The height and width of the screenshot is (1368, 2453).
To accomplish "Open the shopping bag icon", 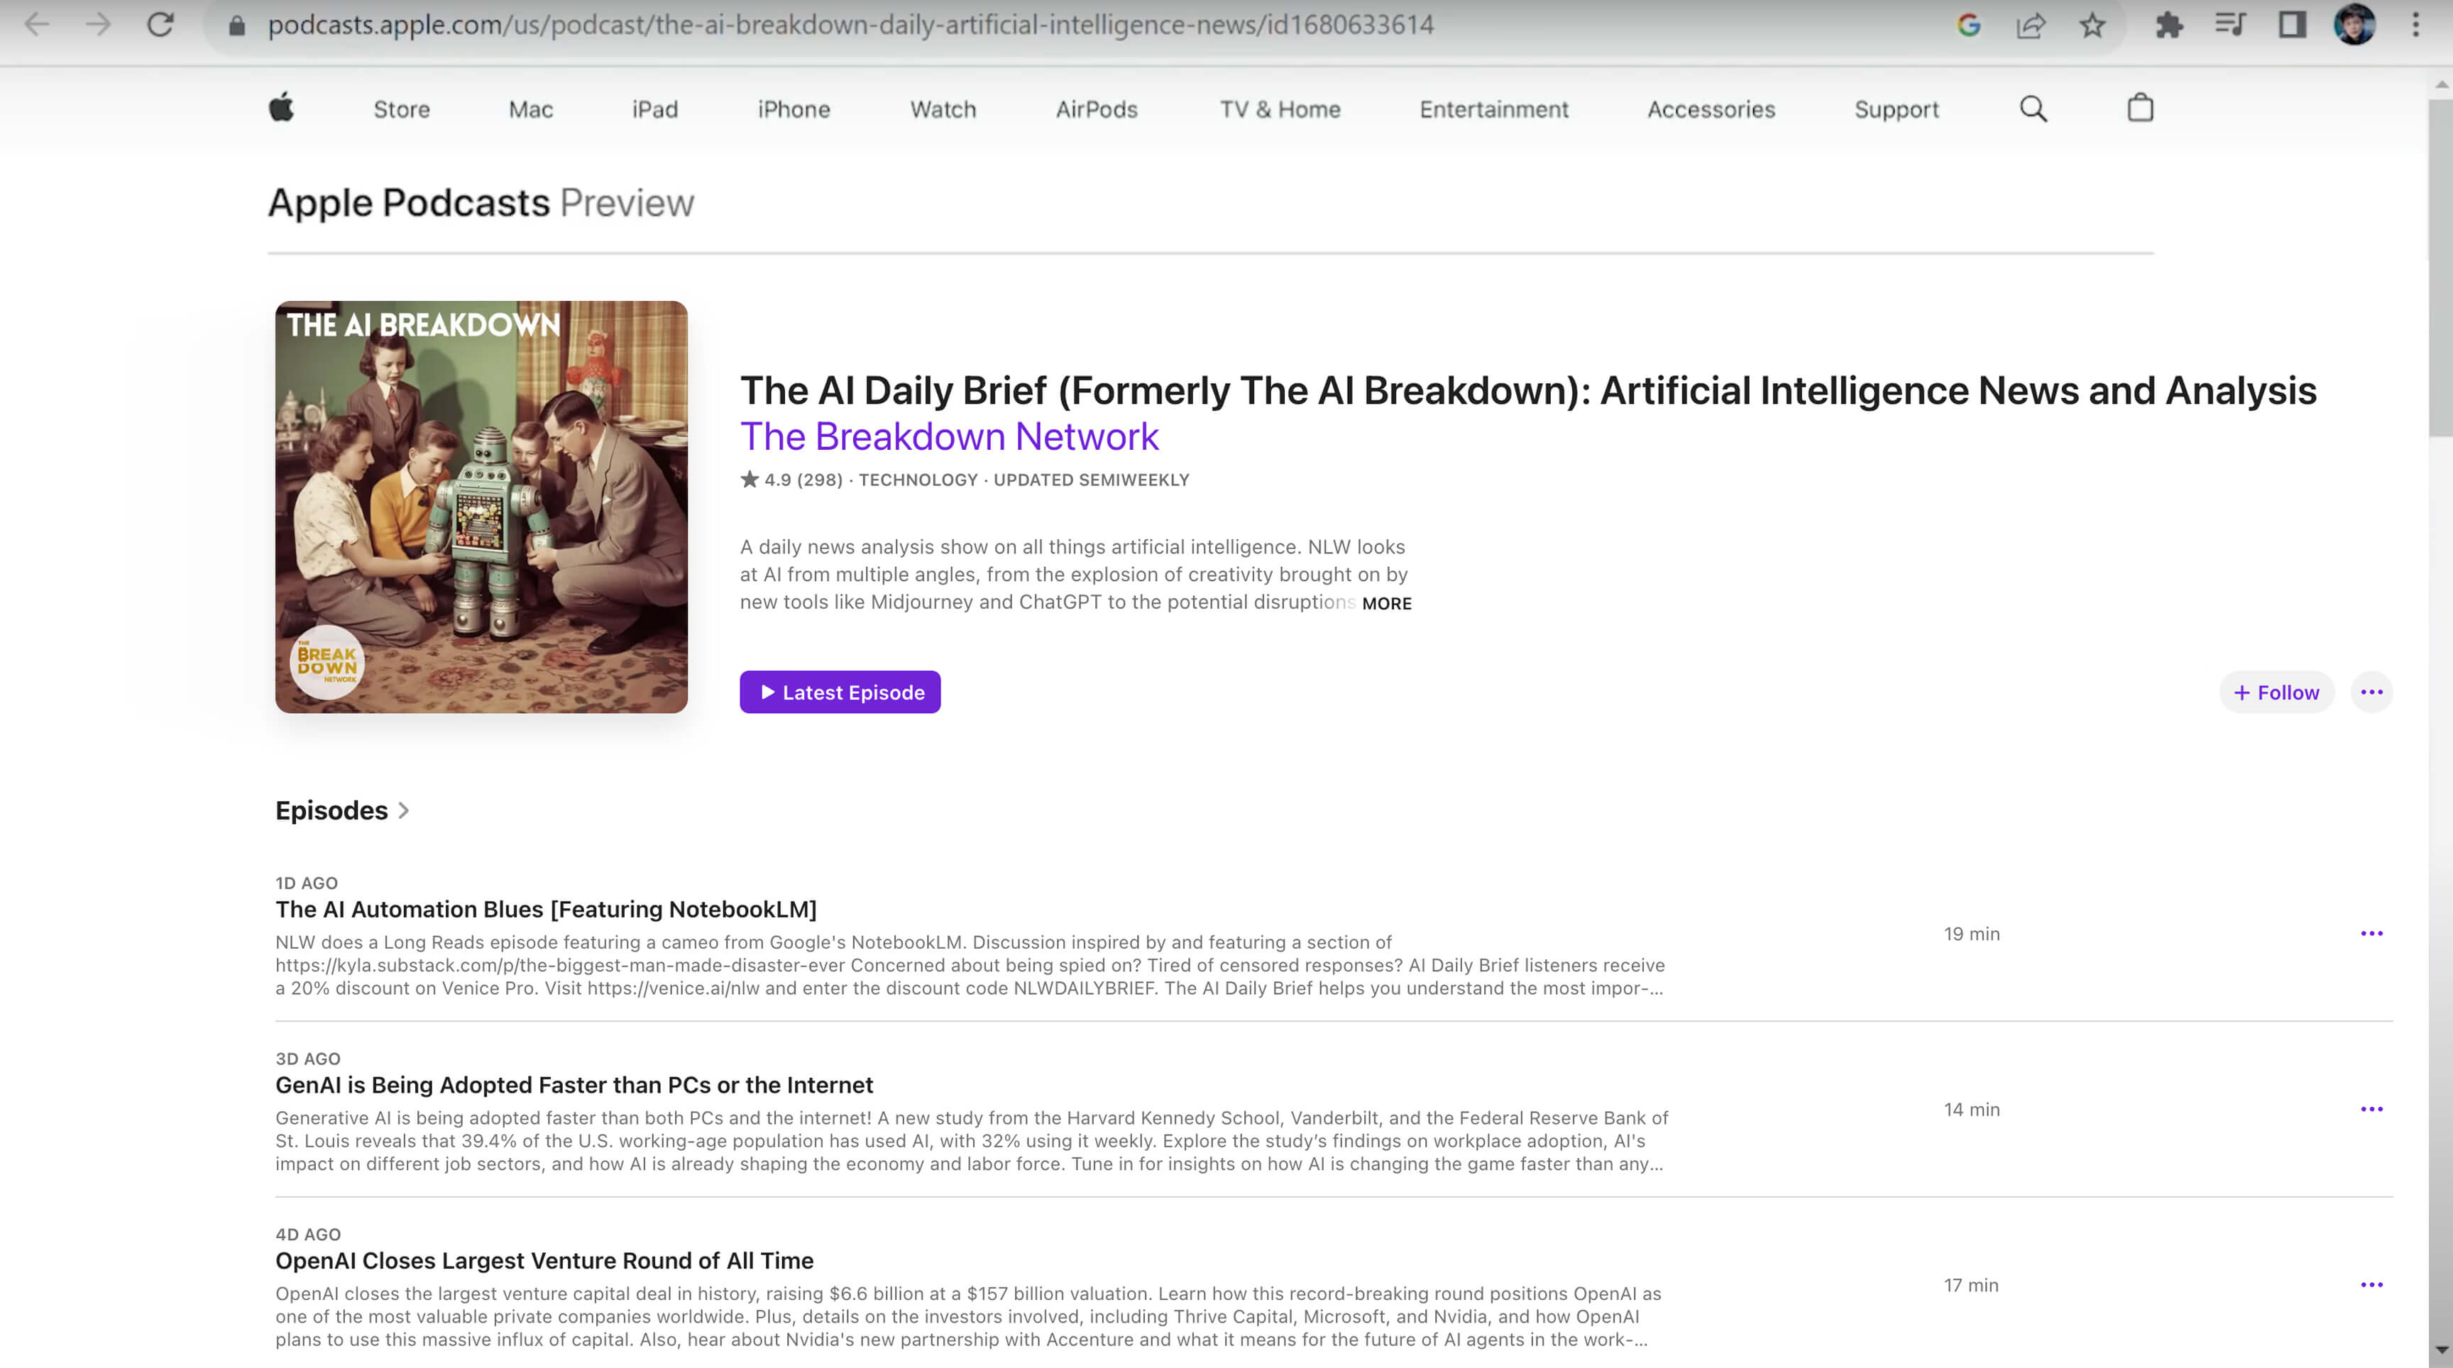I will (2140, 108).
